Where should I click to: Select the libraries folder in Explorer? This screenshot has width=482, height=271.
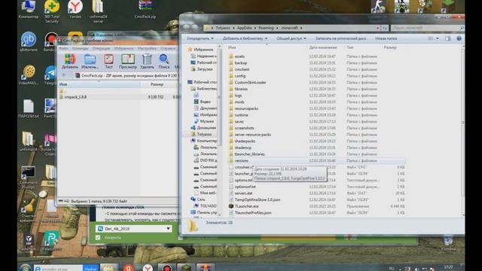pos(241,89)
